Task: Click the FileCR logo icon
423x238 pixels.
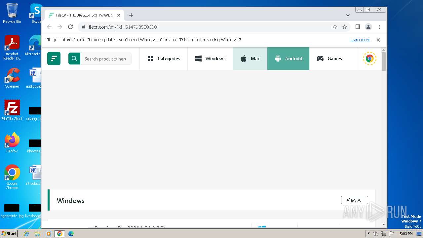Action: point(54,59)
